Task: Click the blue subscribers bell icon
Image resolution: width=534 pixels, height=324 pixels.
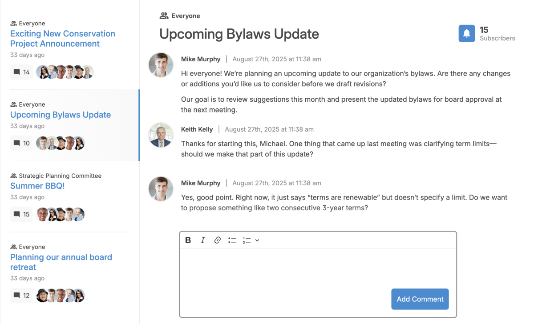Action: click(x=467, y=33)
